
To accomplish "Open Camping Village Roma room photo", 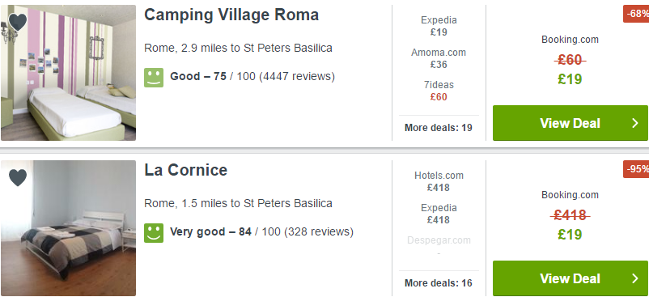I will pyautogui.click(x=68, y=73).
